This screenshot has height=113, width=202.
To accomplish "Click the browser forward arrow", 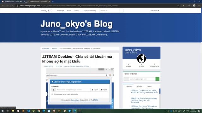I will 8,6.
